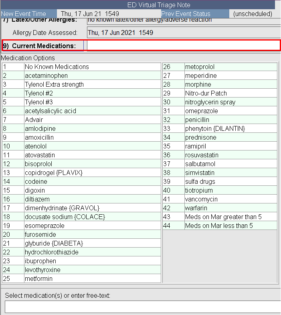Viewport: 281px width, 315px height.
Task: Choose 'hydrochlorothiazide' option
Action: [81, 252]
